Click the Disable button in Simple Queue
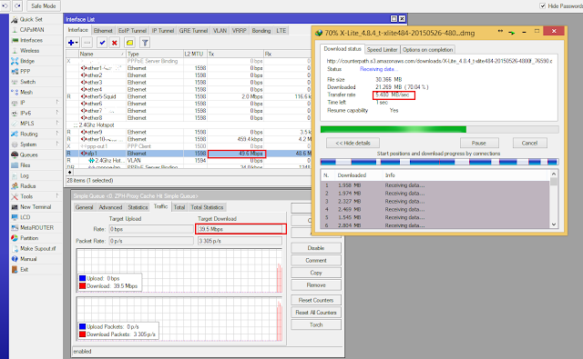 click(x=316, y=248)
